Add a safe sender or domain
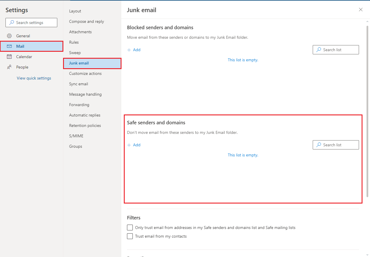370x257 pixels. click(x=134, y=145)
